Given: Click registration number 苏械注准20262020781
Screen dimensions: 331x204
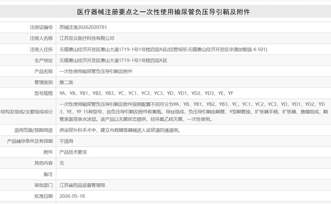Looking at the screenshot, I should [x=83, y=27].
